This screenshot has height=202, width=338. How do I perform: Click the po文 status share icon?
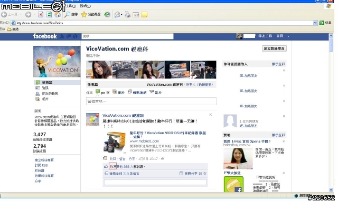pos(98,92)
